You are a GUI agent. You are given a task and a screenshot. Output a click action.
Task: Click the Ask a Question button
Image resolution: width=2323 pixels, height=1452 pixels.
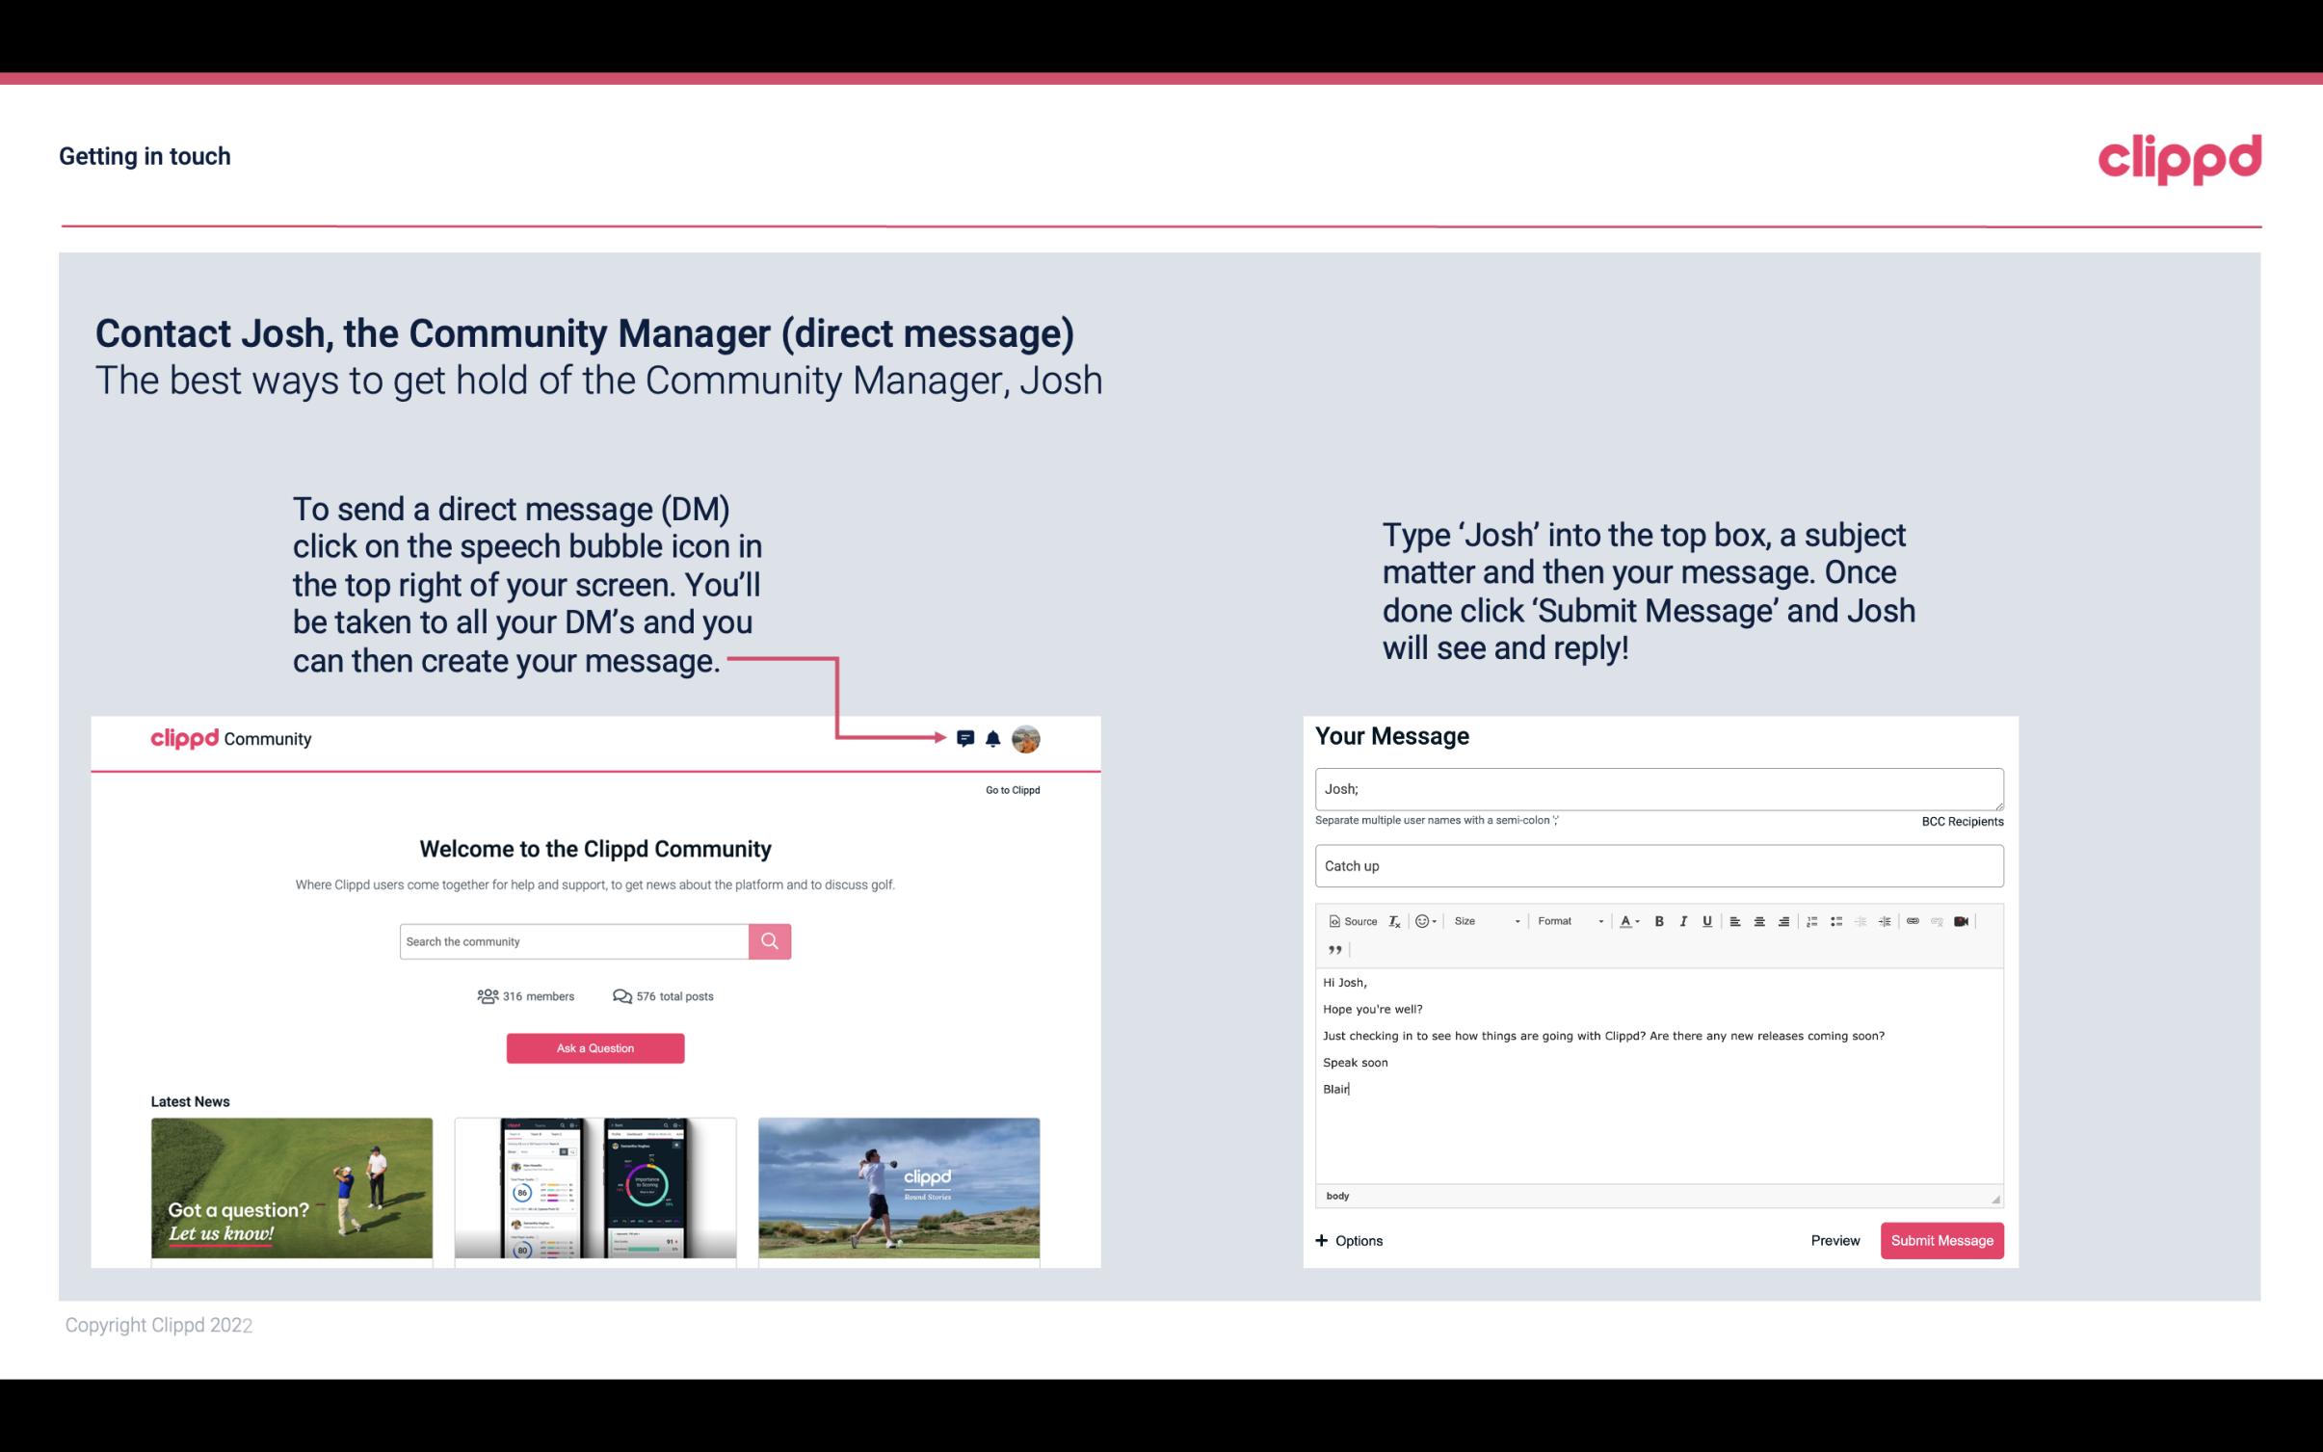click(595, 1047)
